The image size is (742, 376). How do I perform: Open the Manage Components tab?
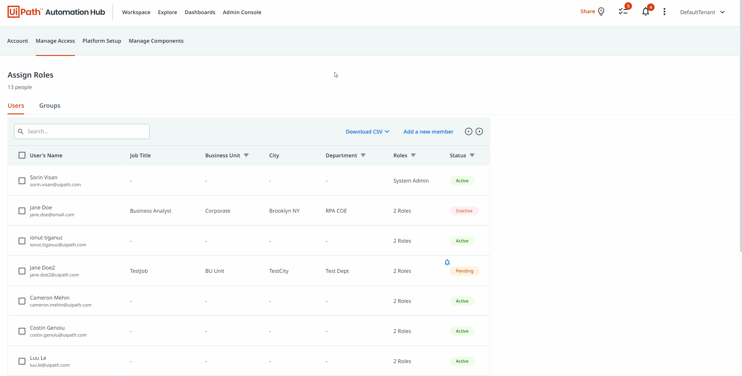156,41
